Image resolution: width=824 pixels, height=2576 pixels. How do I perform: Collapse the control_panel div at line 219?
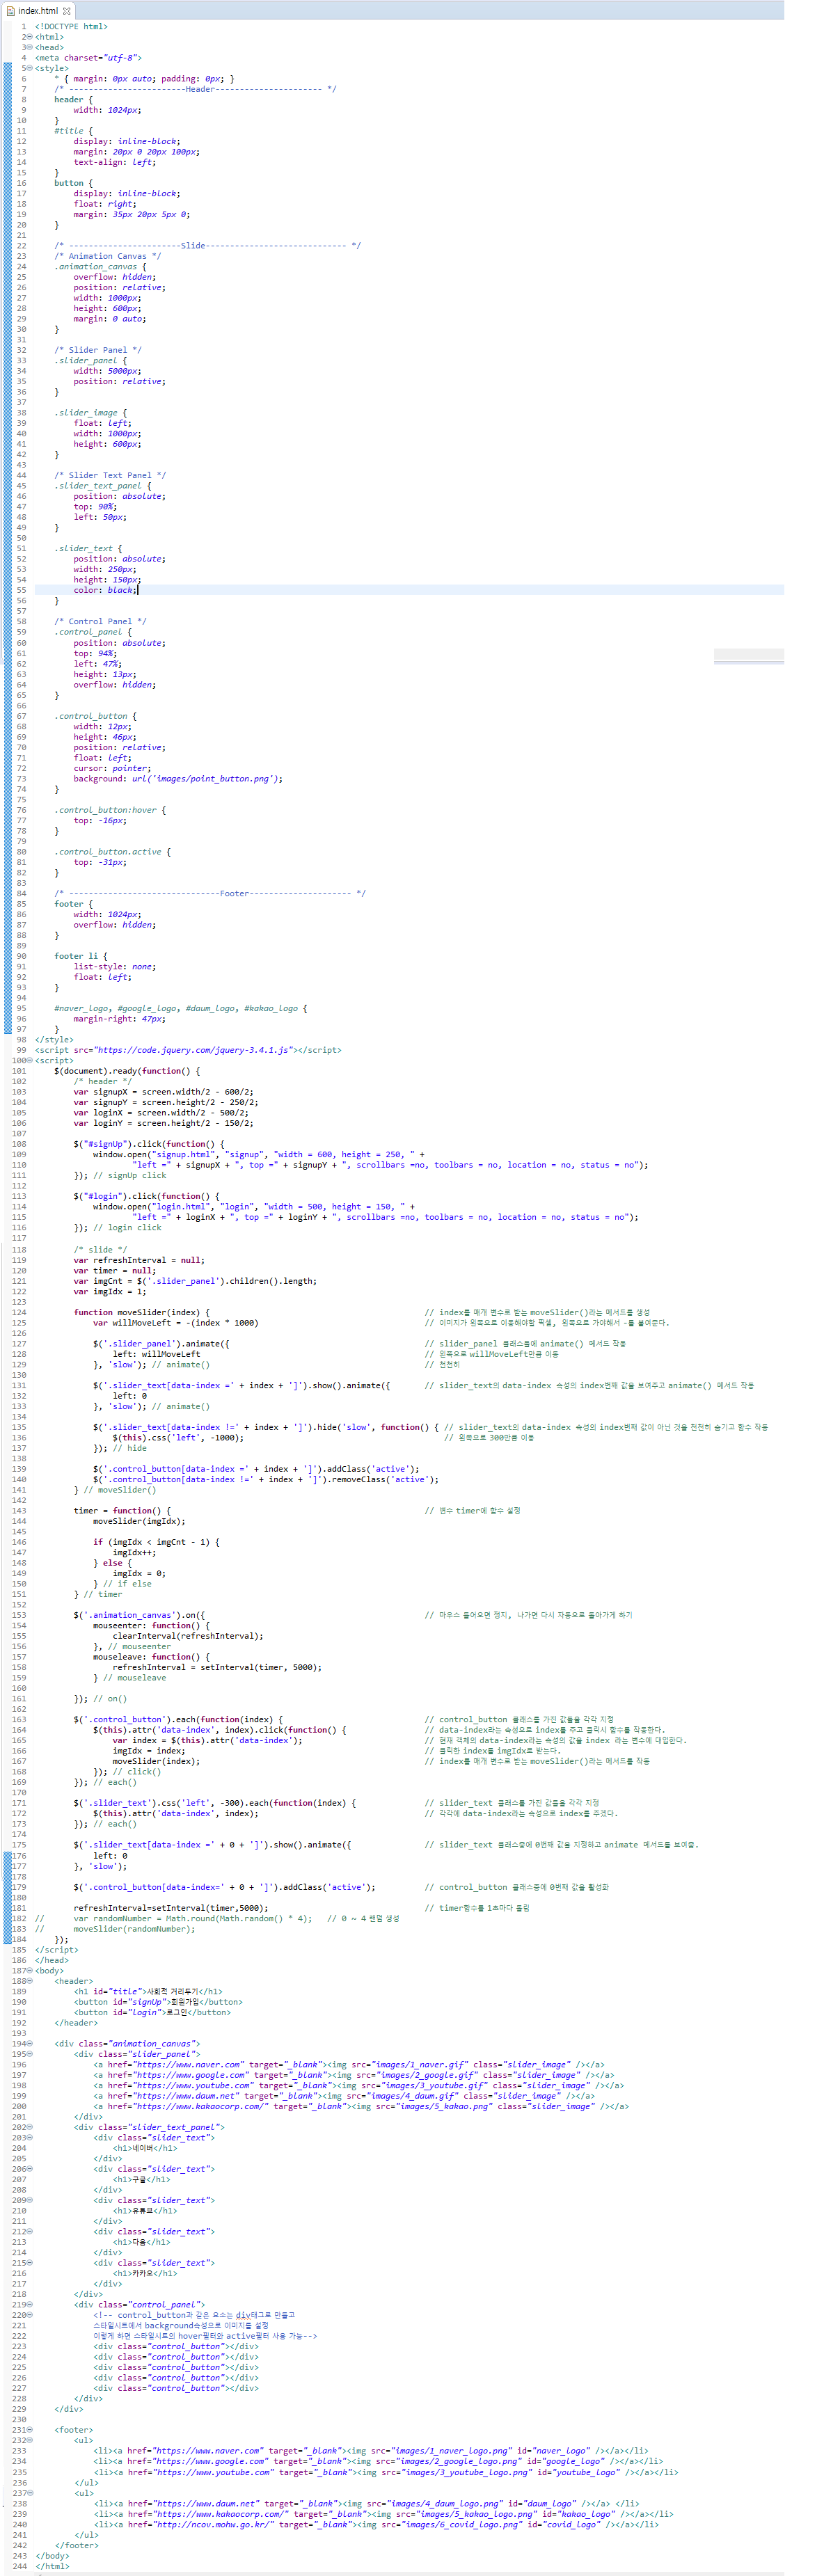coord(30,2304)
